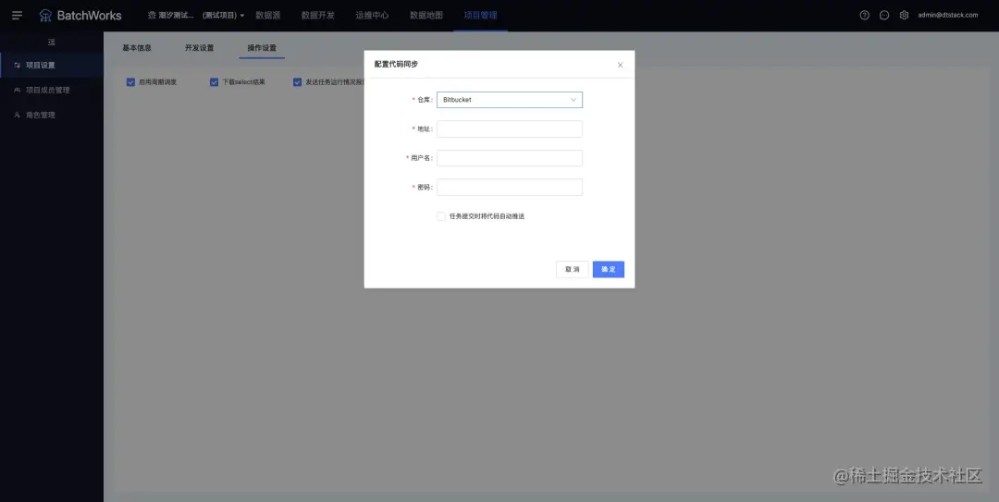The image size is (999, 502).
Task: Open the settings gear icon
Action: [x=904, y=16]
